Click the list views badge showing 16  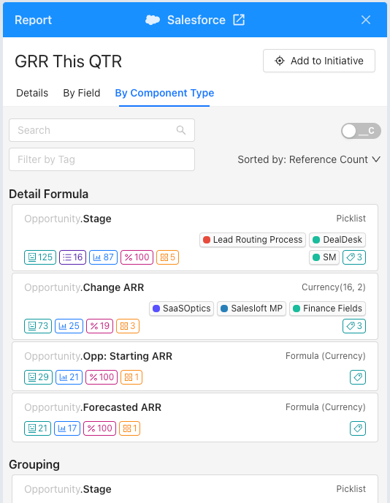coord(72,257)
